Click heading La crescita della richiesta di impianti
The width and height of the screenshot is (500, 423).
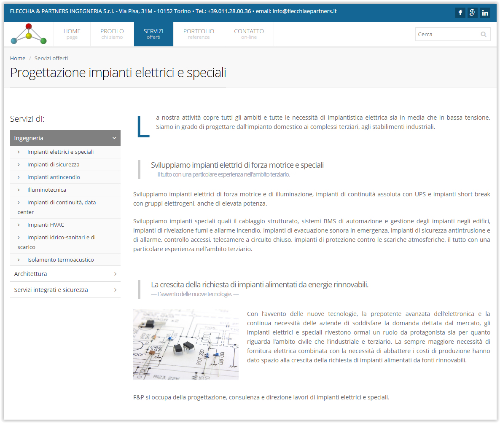(x=260, y=285)
